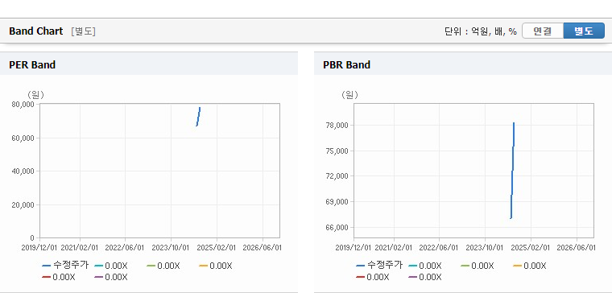This screenshot has width=612, height=293.
Task: Click the unit label 단위 : 억원, 배, %
Action: (x=481, y=31)
